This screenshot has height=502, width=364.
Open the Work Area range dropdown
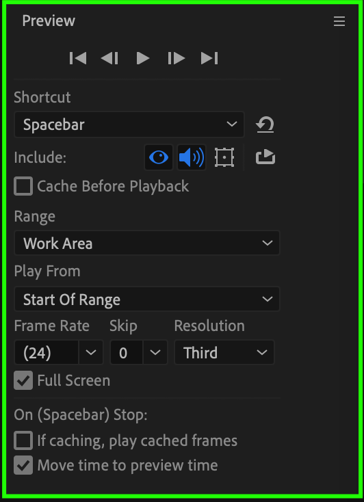click(147, 243)
